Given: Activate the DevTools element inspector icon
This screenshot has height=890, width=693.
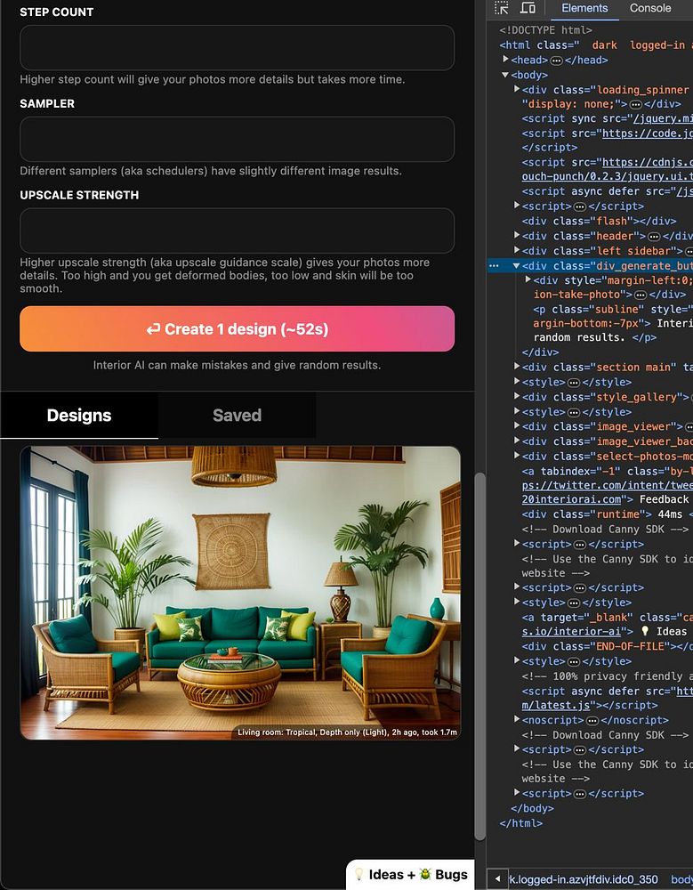Looking at the screenshot, I should (501, 8).
